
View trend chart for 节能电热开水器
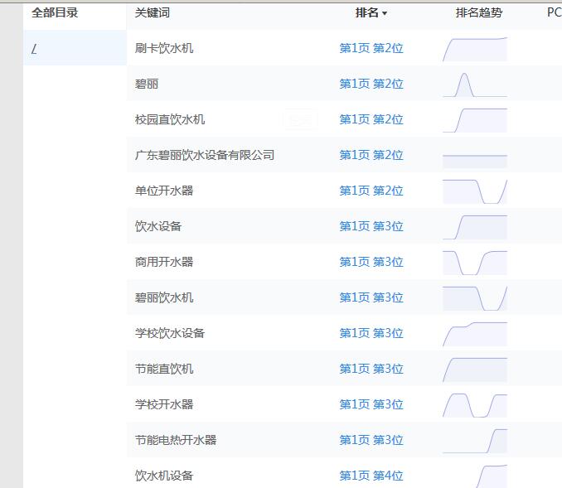click(475, 441)
